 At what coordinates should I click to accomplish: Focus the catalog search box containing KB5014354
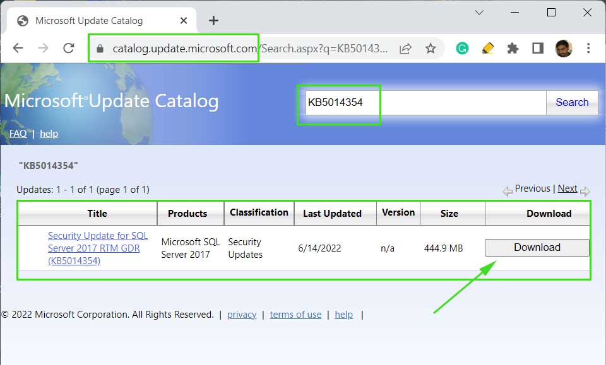click(426, 103)
